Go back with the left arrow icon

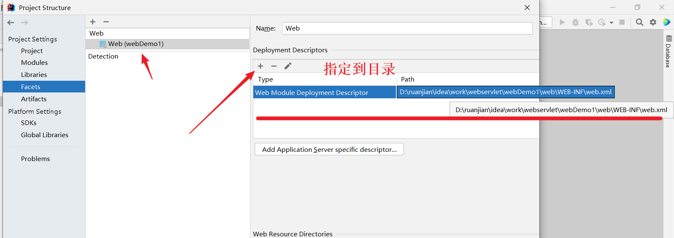pos(11,23)
